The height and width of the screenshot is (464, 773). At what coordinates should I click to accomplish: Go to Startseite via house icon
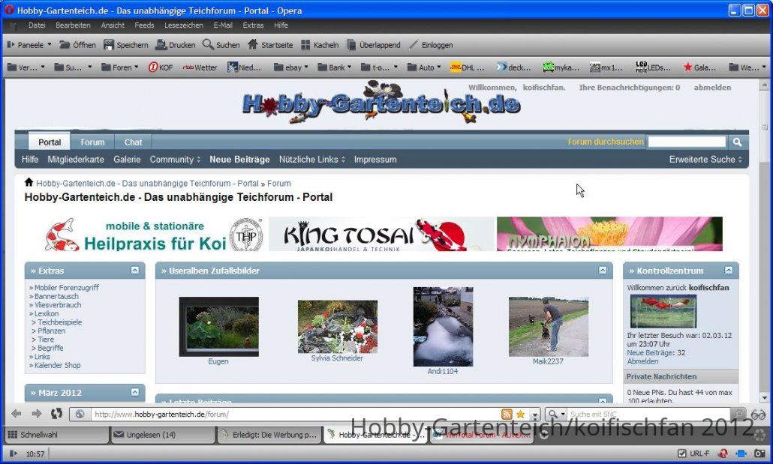pyautogui.click(x=253, y=44)
